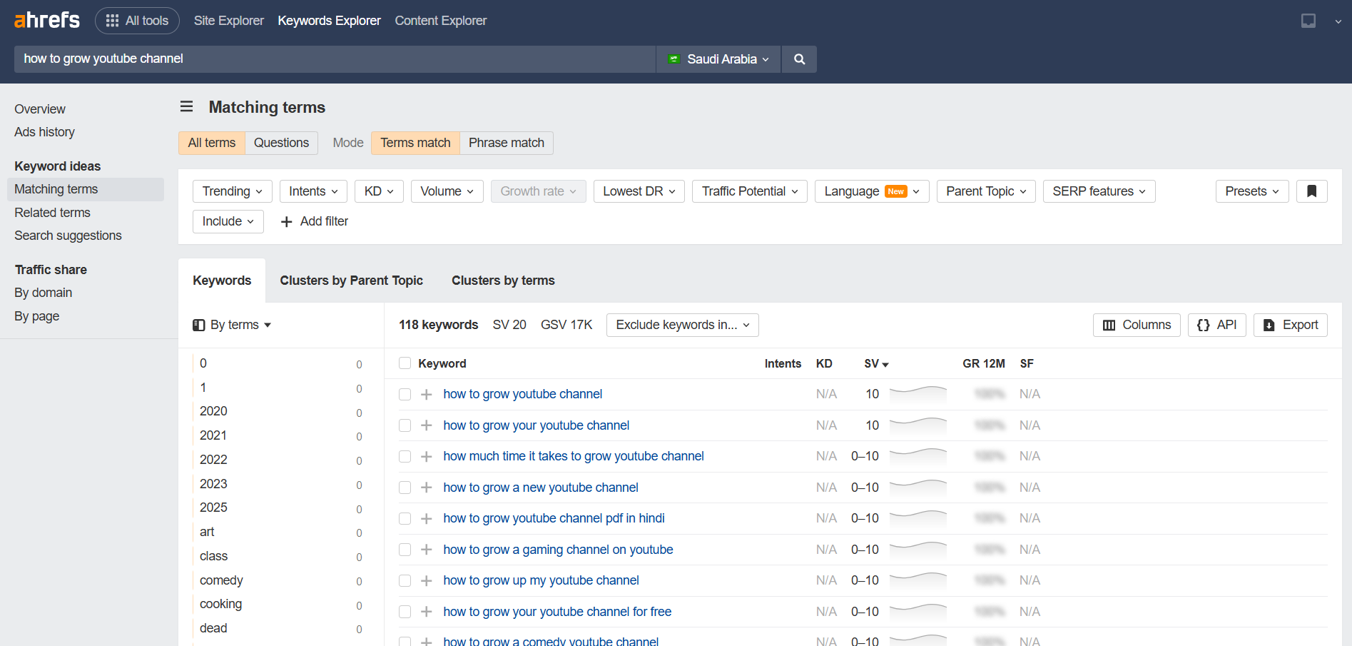Check 'how to grow a new youtube channel' row

(405, 488)
